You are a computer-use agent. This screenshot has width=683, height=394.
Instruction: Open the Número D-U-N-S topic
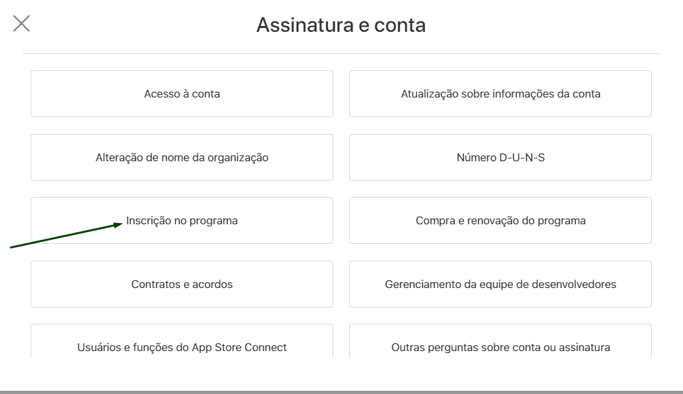click(x=500, y=157)
